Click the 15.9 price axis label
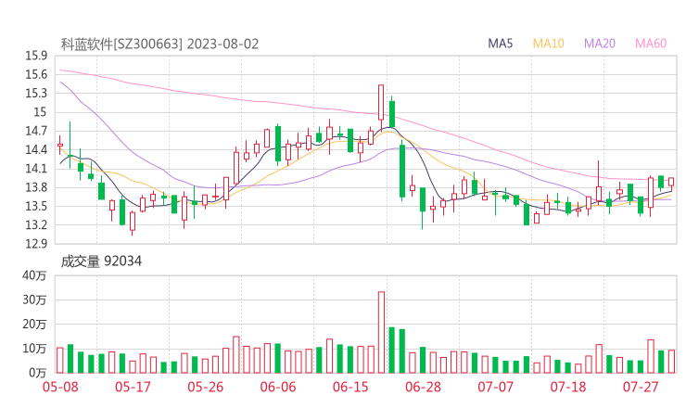The height and width of the screenshot is (408, 686). [x=36, y=56]
